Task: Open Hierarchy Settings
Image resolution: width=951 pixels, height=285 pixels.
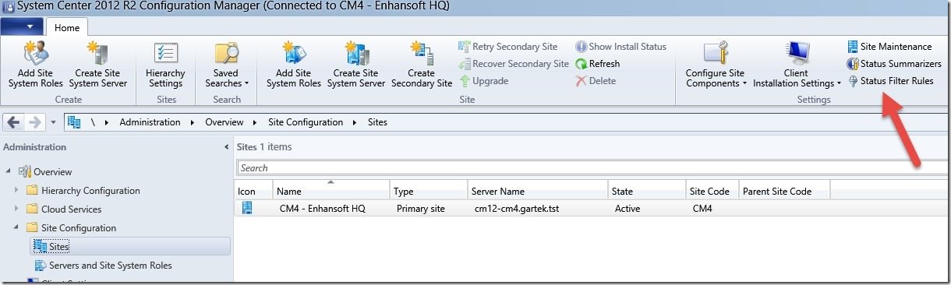Action: pyautogui.click(x=165, y=65)
